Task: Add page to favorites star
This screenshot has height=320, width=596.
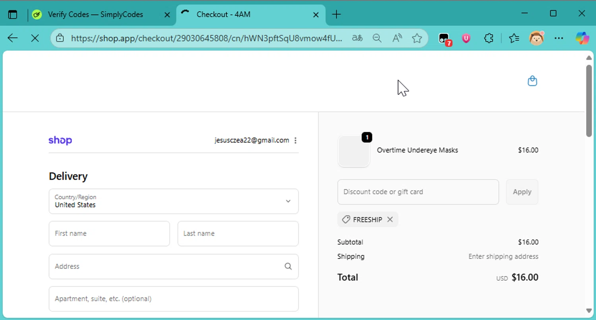Action: [417, 38]
